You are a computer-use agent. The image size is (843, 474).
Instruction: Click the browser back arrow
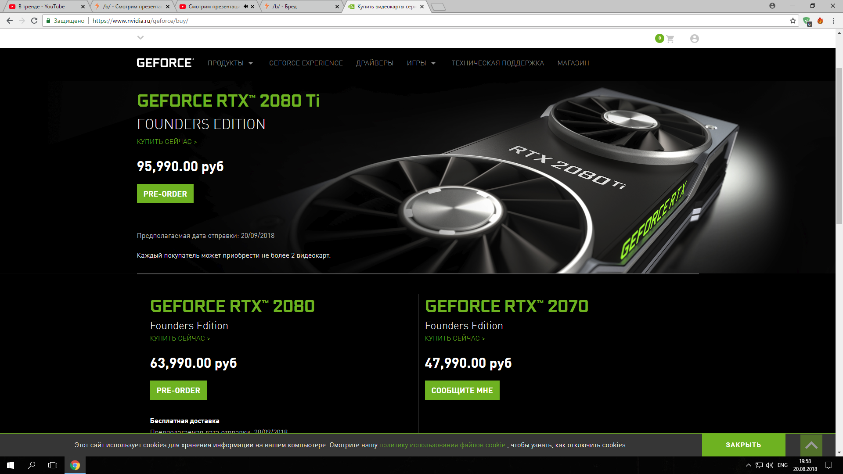(10, 21)
